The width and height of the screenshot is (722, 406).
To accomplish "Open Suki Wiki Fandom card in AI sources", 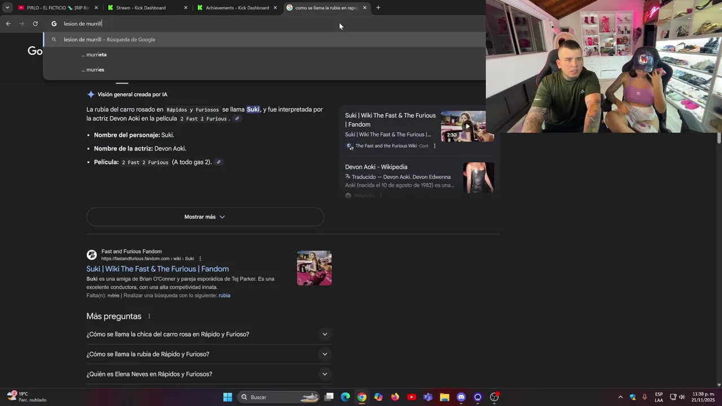I will 390,120.
